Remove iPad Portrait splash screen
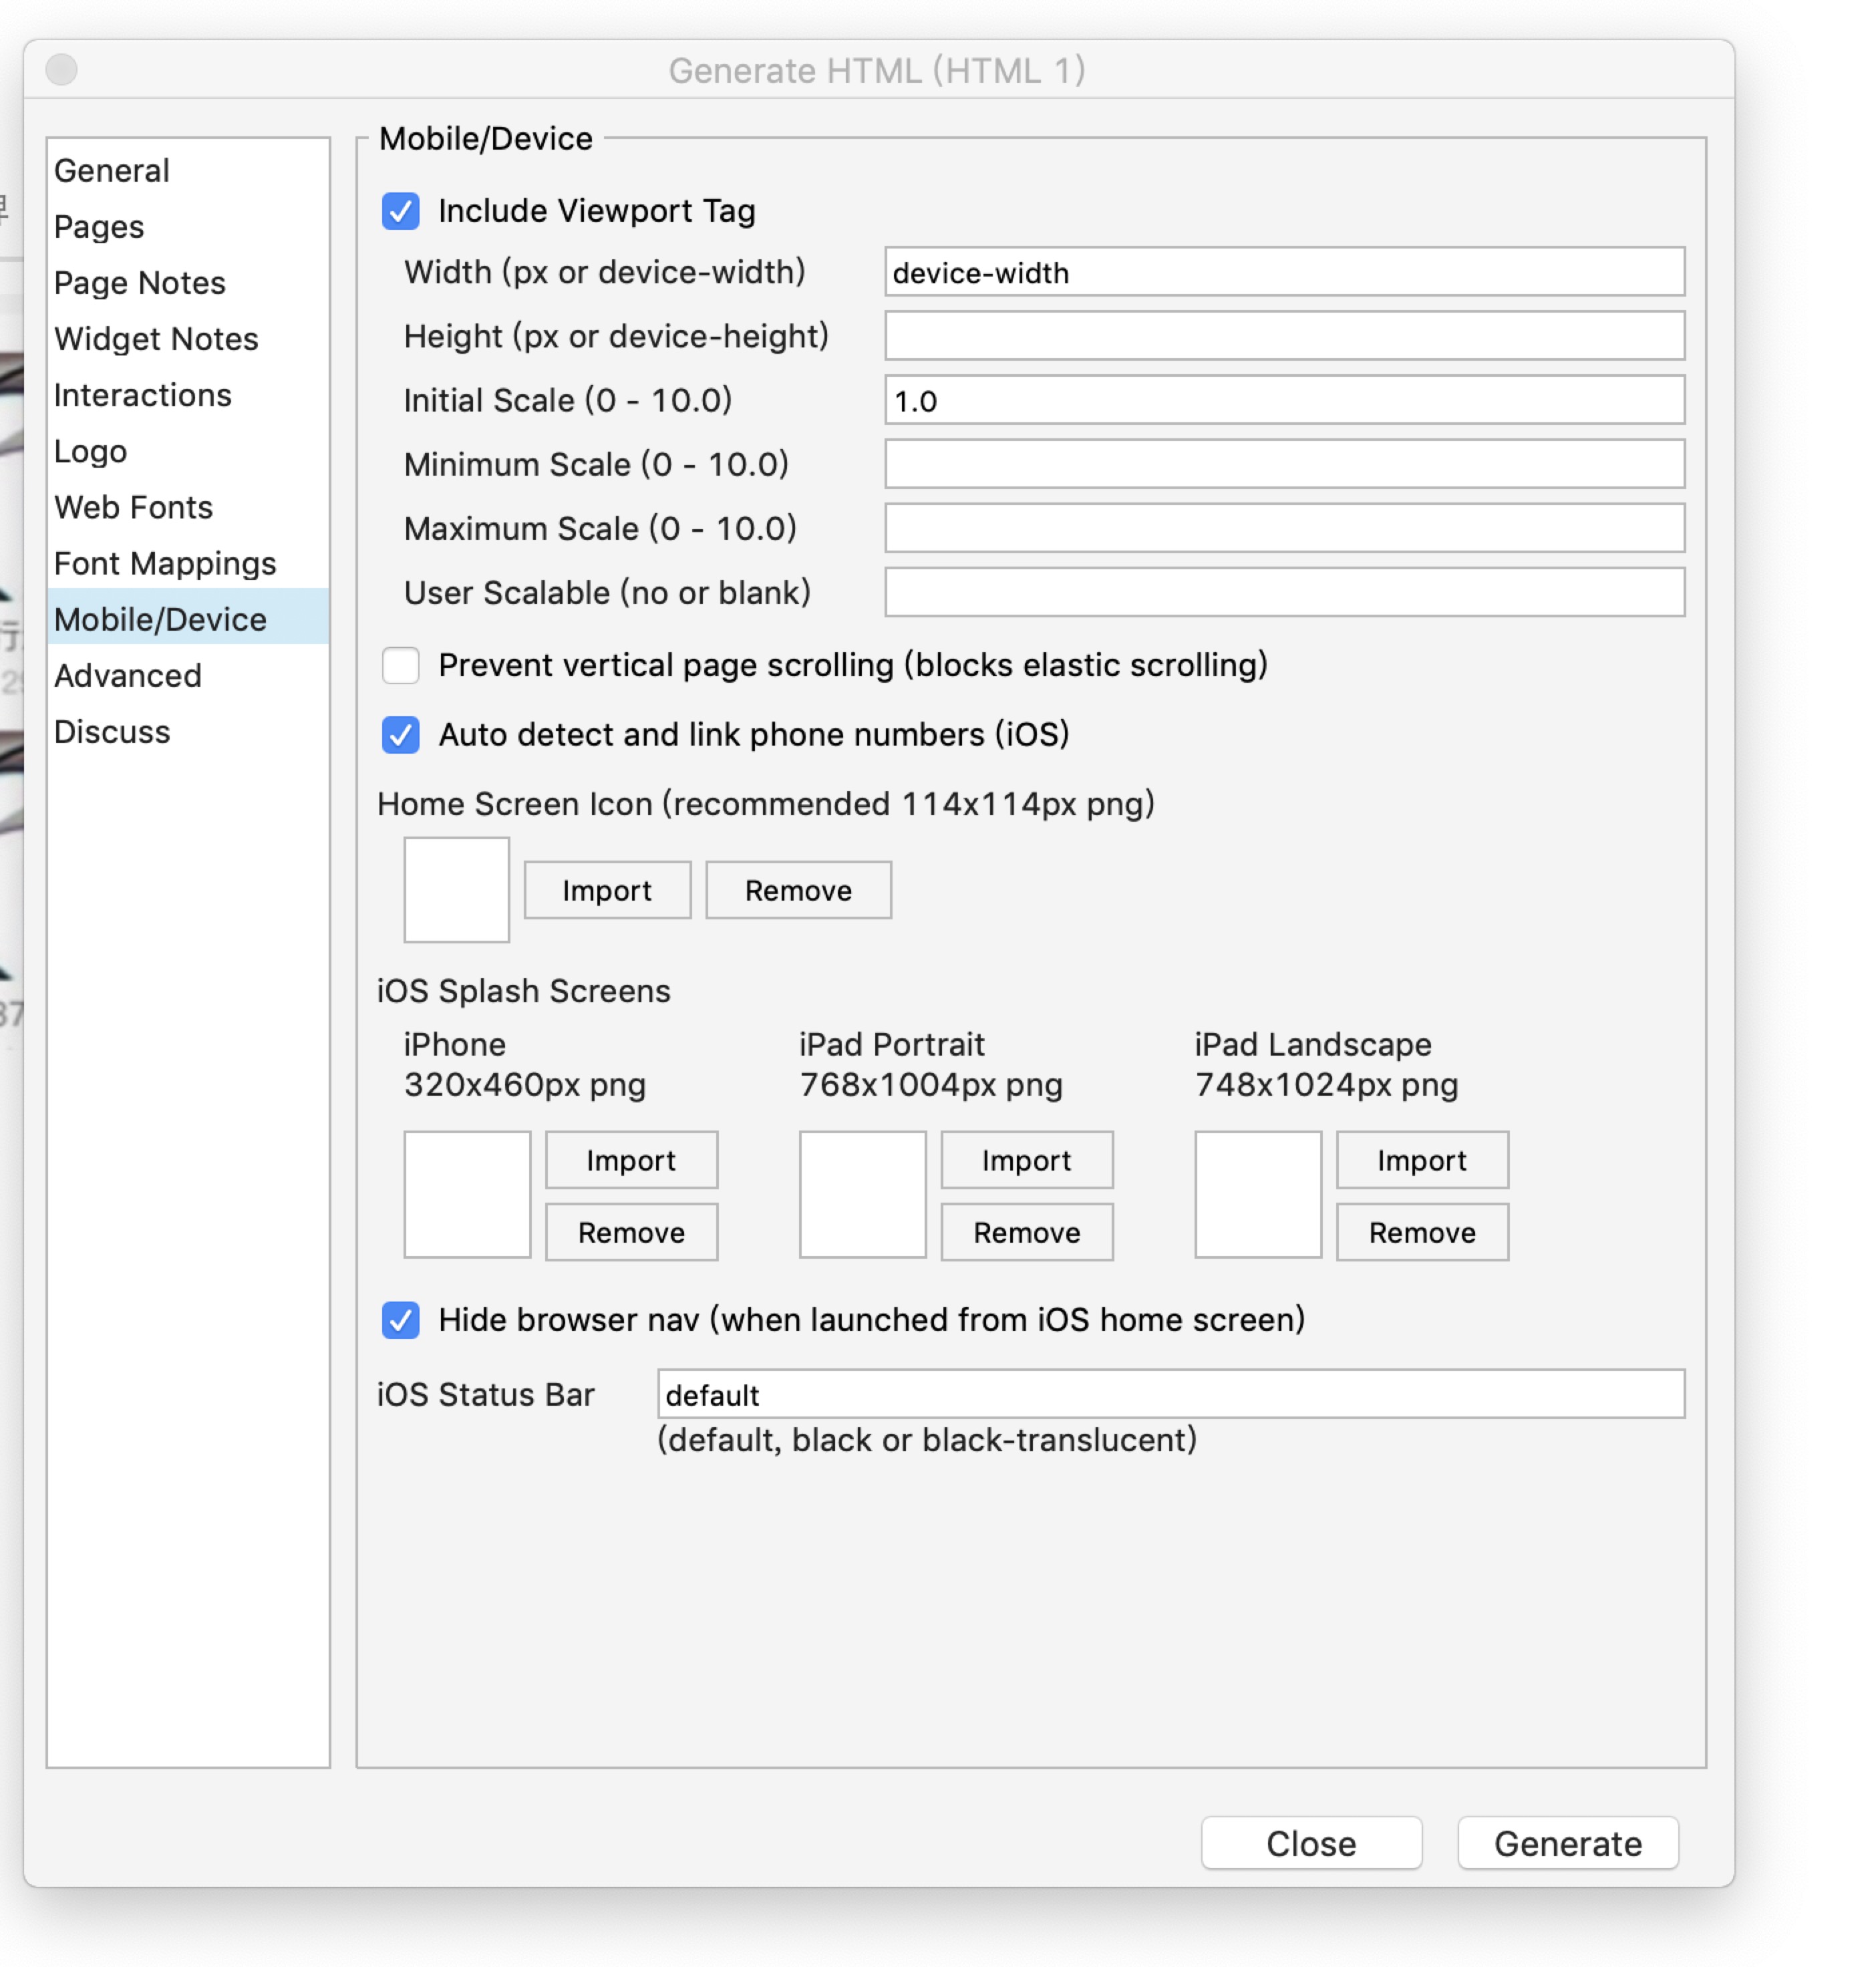Screen dimensions: 1876x1967 tap(1026, 1232)
